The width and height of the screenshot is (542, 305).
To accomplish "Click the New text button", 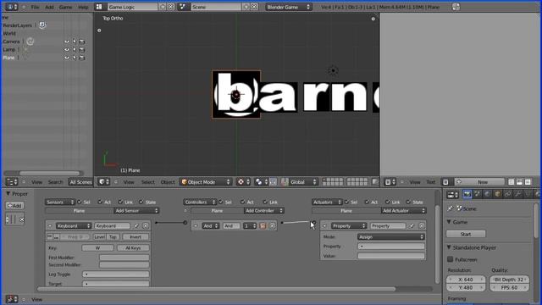I will [479, 182].
